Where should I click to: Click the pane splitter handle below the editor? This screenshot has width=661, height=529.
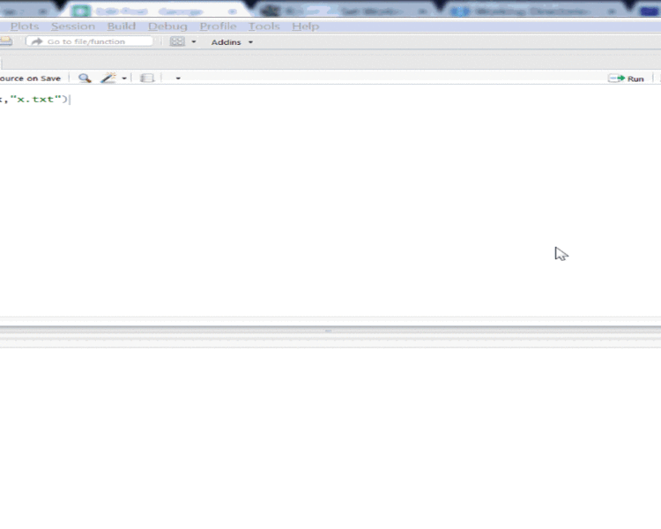(329, 332)
